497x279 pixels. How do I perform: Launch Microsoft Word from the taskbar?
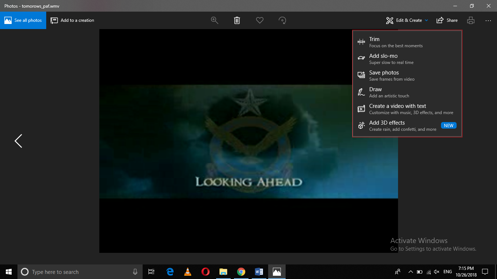259,271
